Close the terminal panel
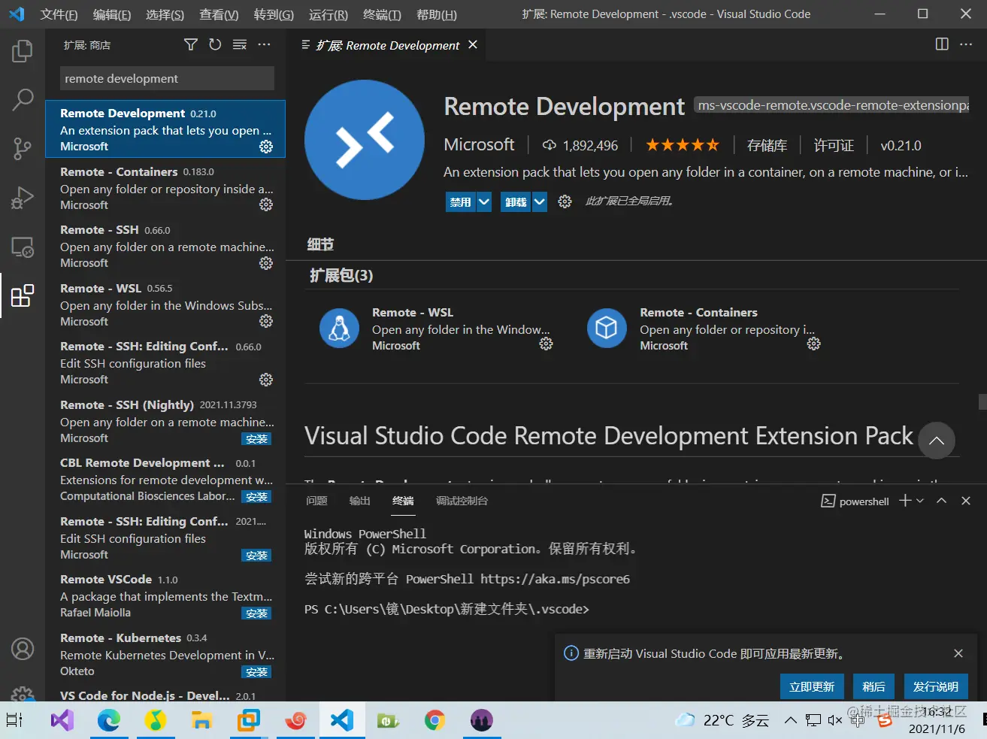The image size is (987, 739). pyautogui.click(x=966, y=501)
